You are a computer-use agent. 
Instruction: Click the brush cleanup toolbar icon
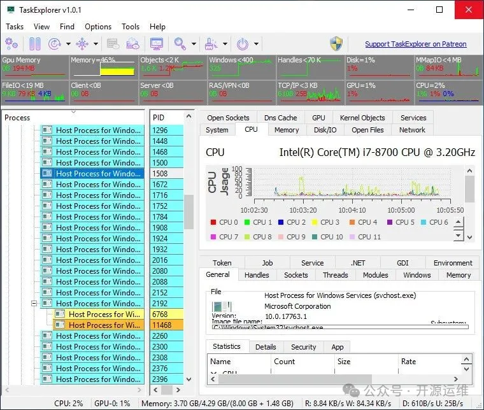[x=211, y=44]
